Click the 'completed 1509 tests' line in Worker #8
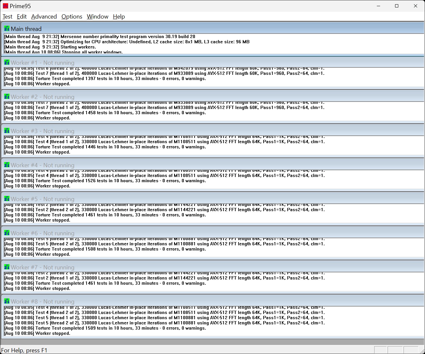425x354 pixels. coord(105,328)
